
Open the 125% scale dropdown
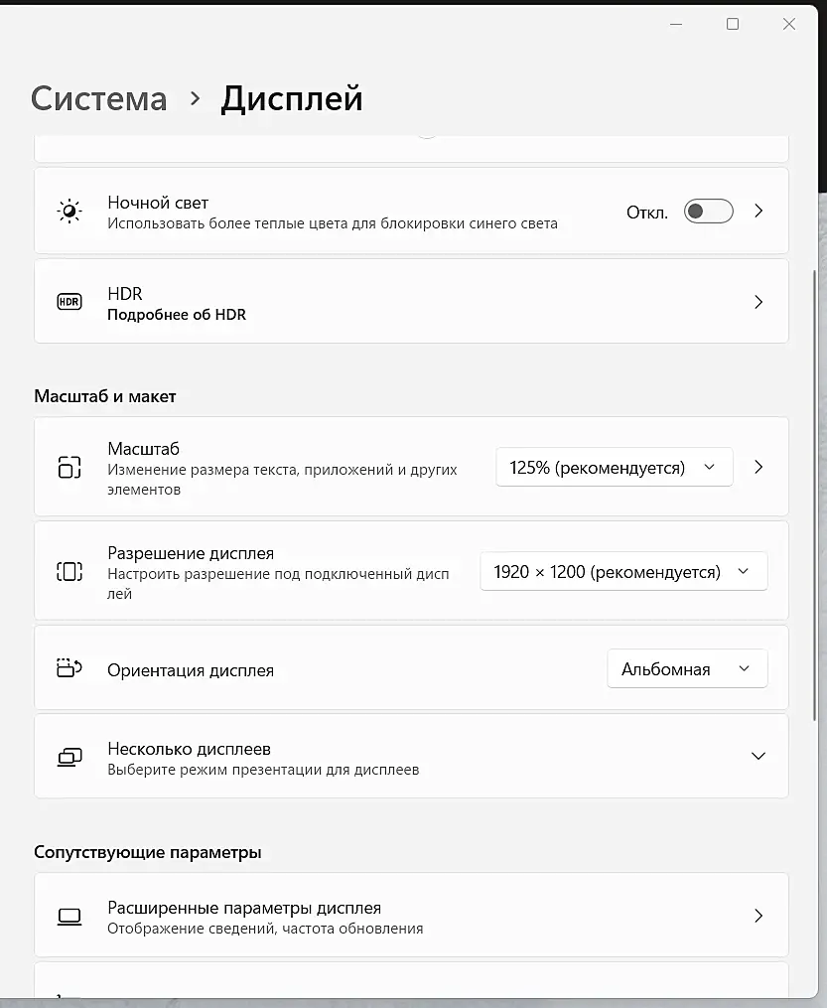pyautogui.click(x=614, y=467)
